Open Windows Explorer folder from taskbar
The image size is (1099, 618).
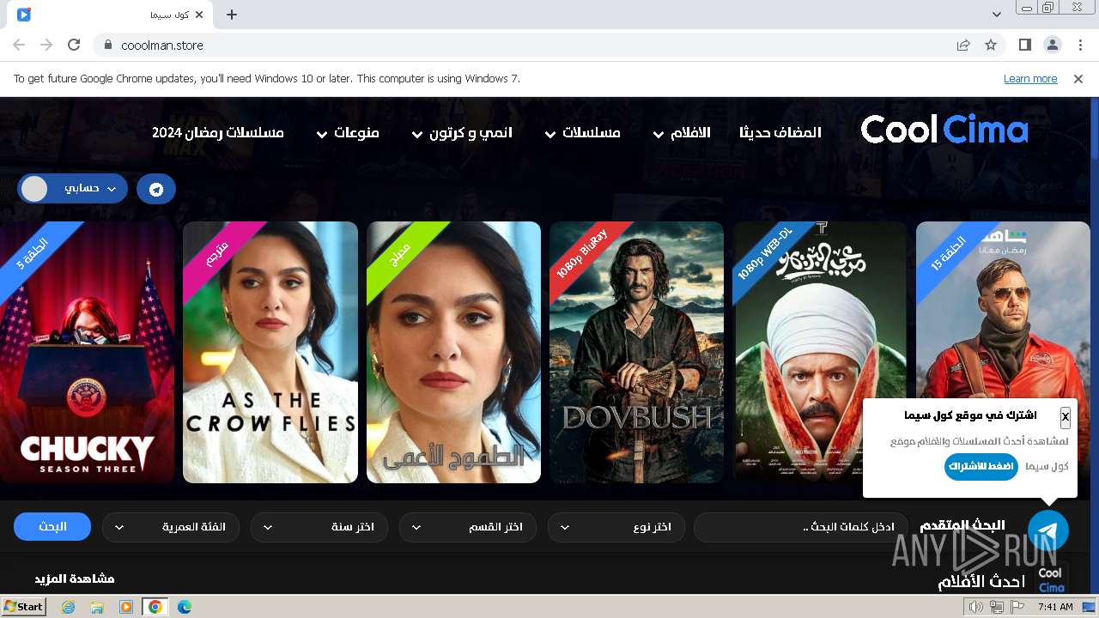click(x=97, y=607)
